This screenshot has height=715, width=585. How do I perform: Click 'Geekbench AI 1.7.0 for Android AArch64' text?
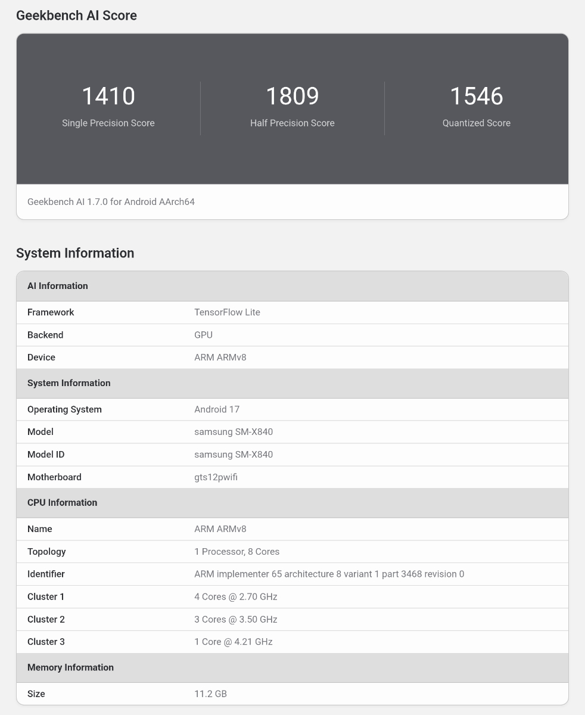[111, 202]
